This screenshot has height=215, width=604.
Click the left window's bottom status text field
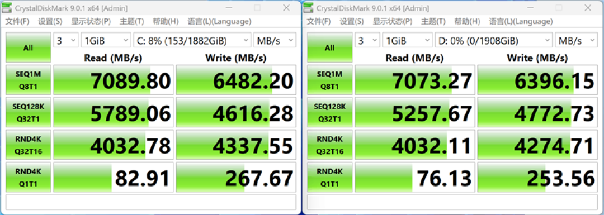(150, 202)
